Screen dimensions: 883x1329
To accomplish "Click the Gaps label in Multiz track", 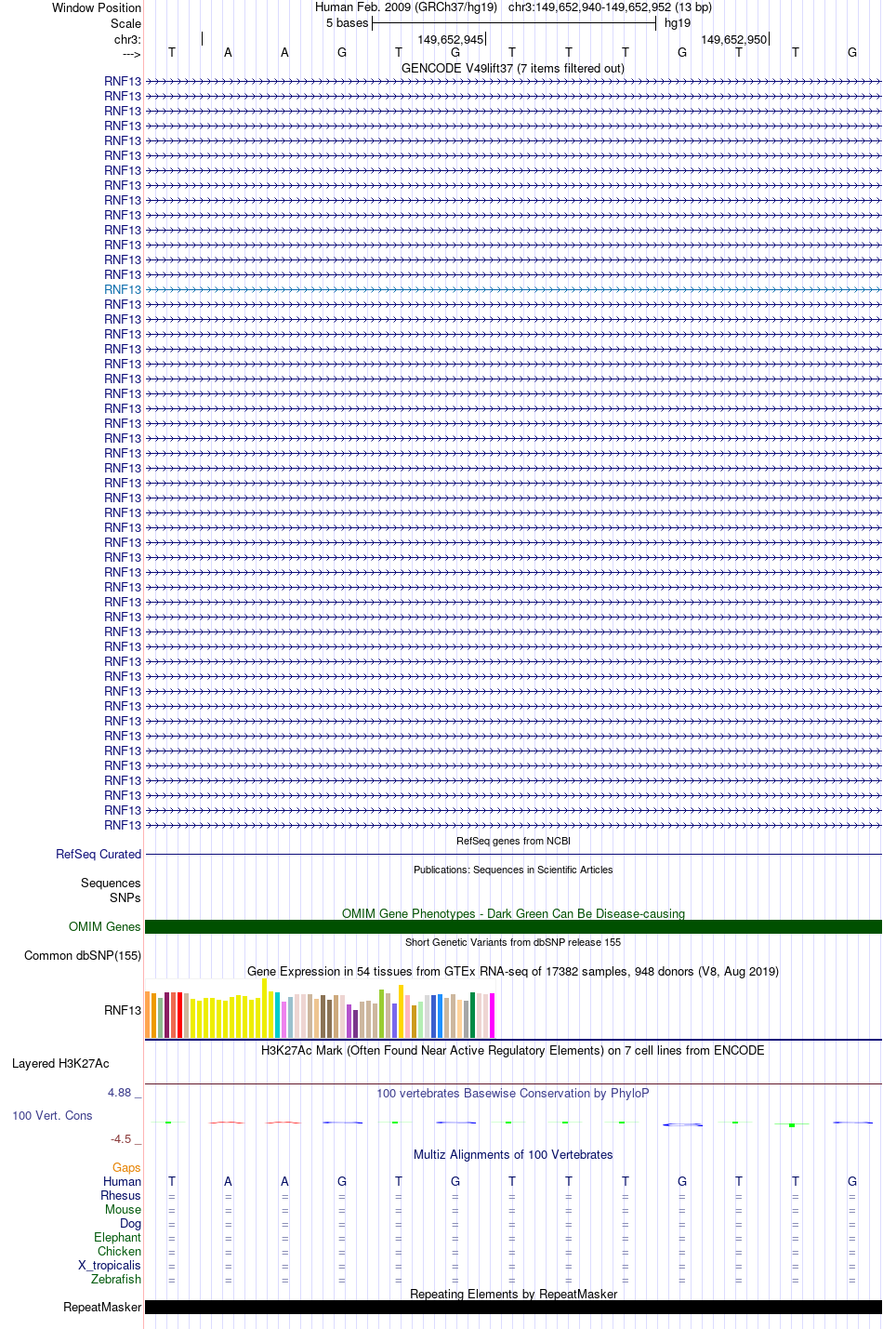I will click(x=126, y=1167).
